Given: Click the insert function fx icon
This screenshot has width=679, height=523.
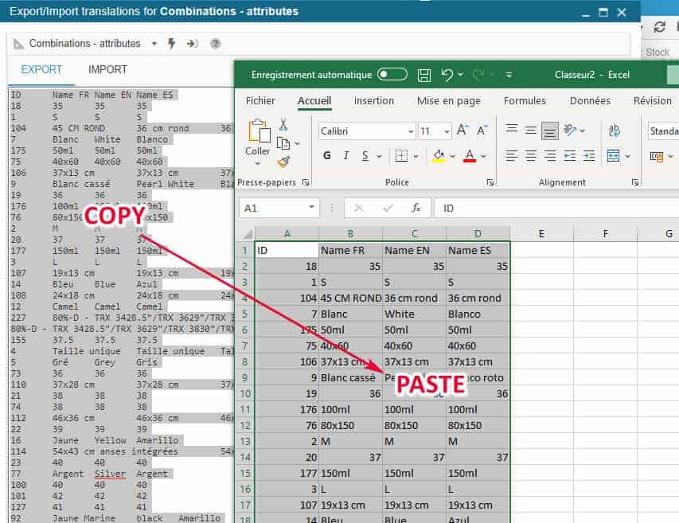Looking at the screenshot, I should [416, 208].
